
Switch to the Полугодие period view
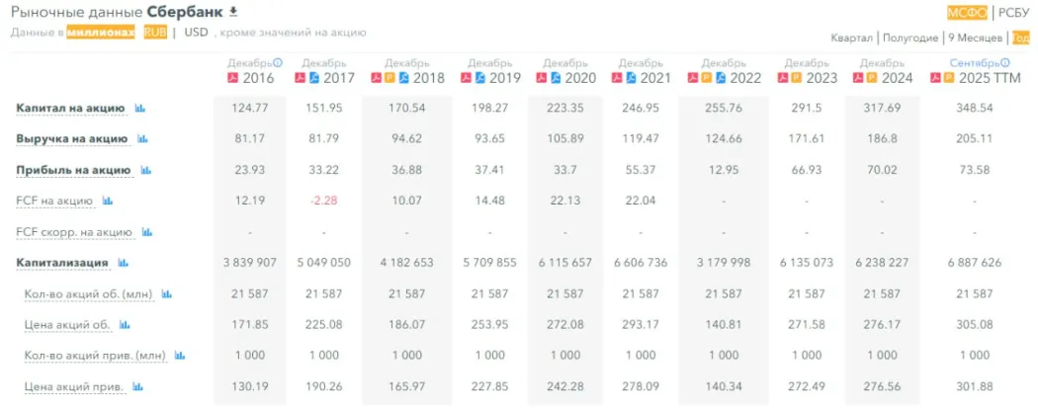coord(909,38)
